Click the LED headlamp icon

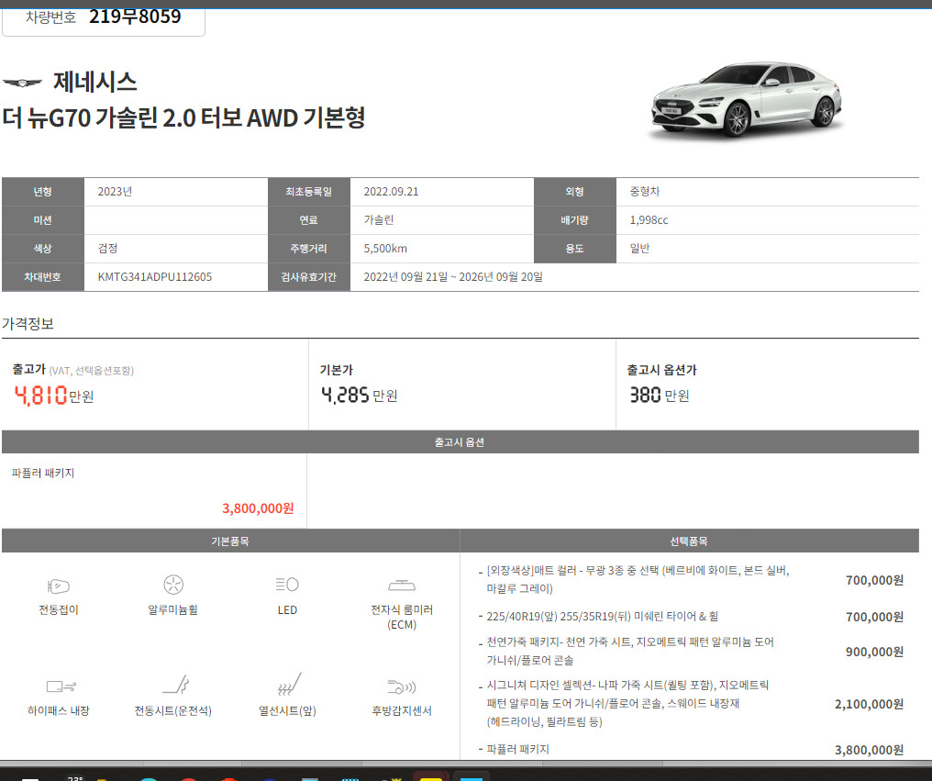[287, 584]
